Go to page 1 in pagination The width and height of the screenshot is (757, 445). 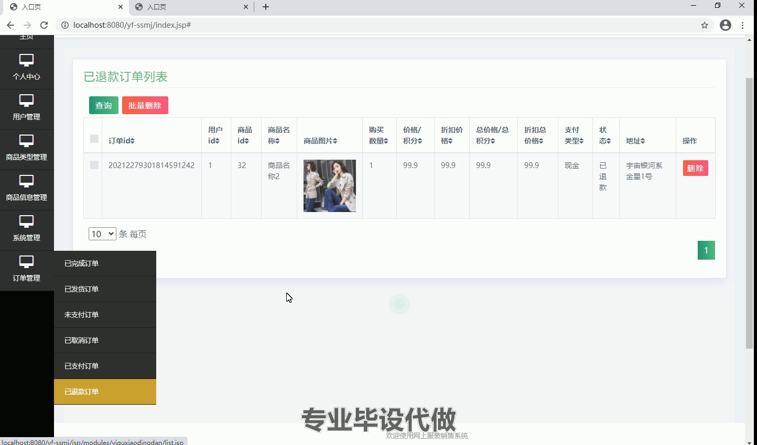pyautogui.click(x=706, y=250)
